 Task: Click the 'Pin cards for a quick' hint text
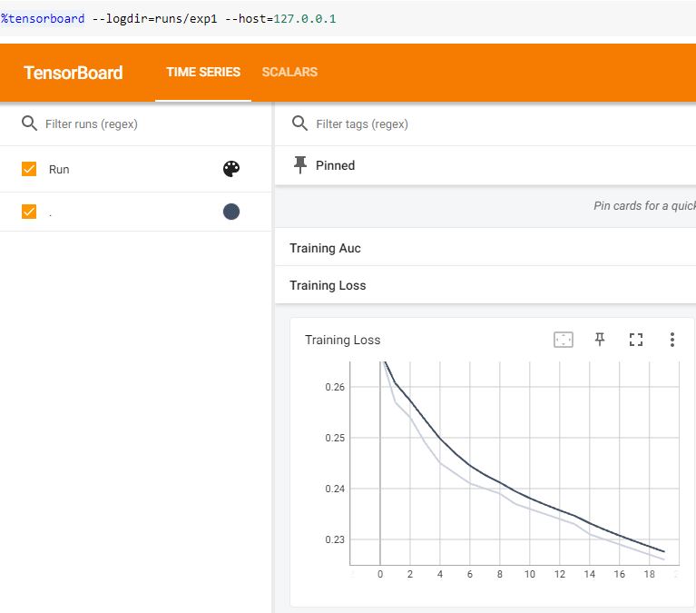644,205
